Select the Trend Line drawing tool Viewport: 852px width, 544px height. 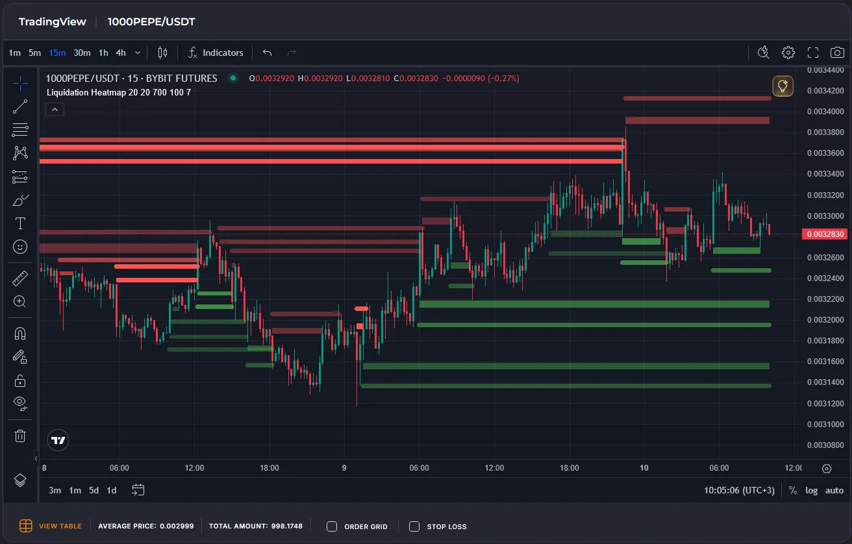[x=20, y=106]
